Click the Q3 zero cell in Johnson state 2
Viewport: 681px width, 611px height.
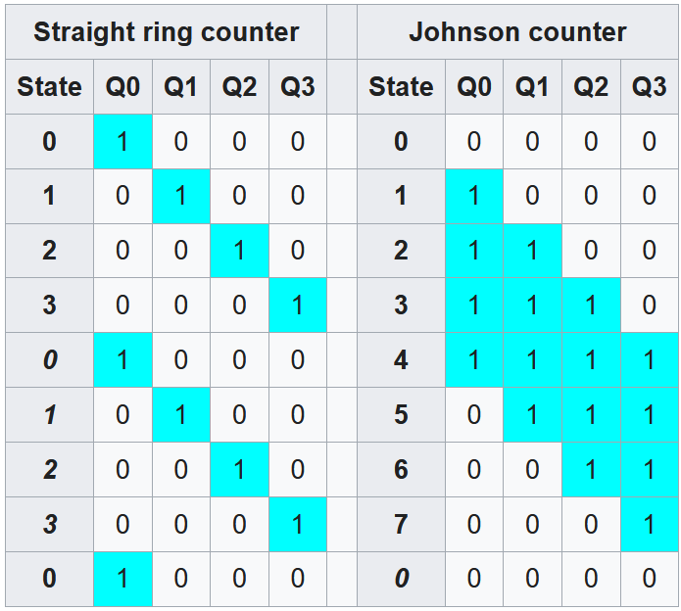pos(649,251)
